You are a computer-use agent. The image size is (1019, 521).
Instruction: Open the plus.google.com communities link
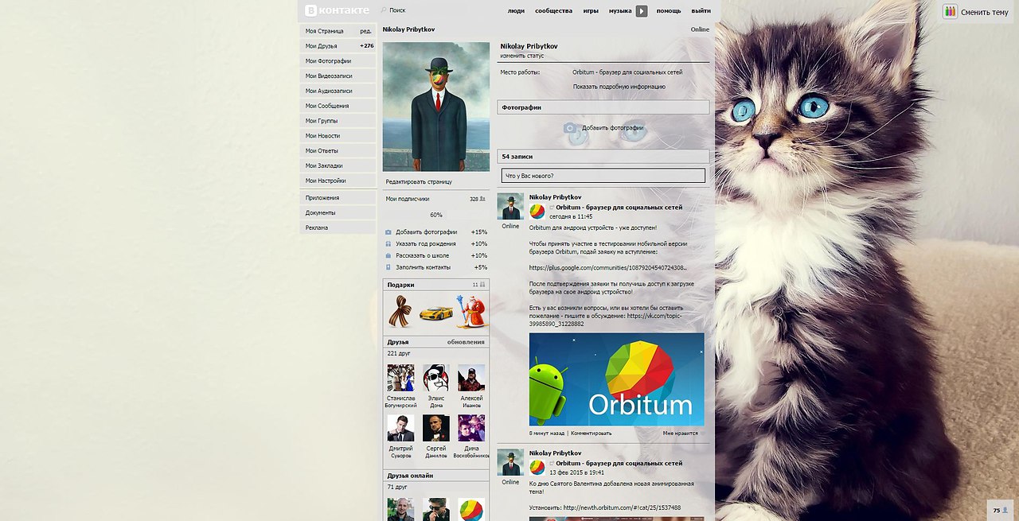pyautogui.click(x=608, y=268)
